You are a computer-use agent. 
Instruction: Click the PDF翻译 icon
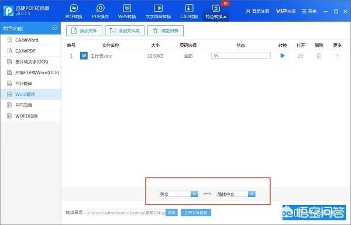coord(9,84)
